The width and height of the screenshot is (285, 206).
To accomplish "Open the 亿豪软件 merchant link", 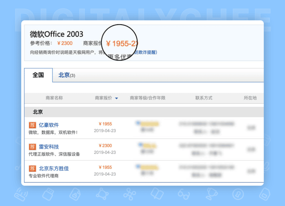I will pos(49,125).
